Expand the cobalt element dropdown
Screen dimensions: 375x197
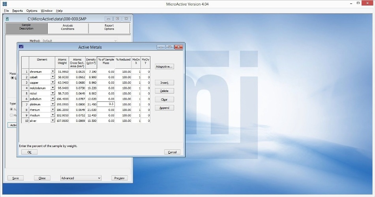click(52, 77)
